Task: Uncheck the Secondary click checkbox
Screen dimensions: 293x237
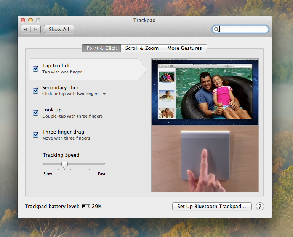Action: click(36, 91)
